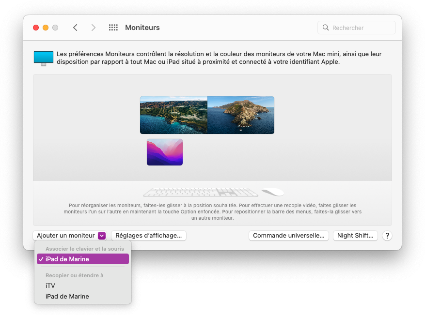This screenshot has height=315, width=425.
Task: Click the forward chevron arrow
Action: click(93, 28)
